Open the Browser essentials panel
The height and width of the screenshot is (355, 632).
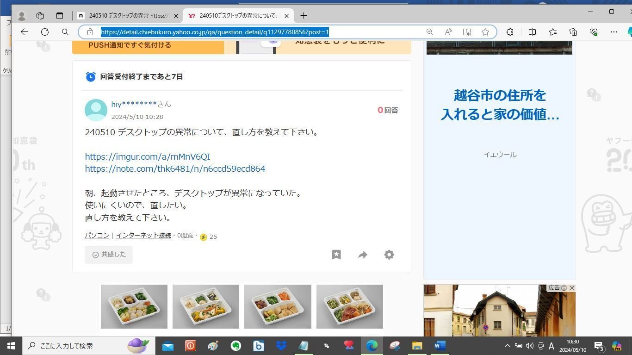(x=594, y=32)
